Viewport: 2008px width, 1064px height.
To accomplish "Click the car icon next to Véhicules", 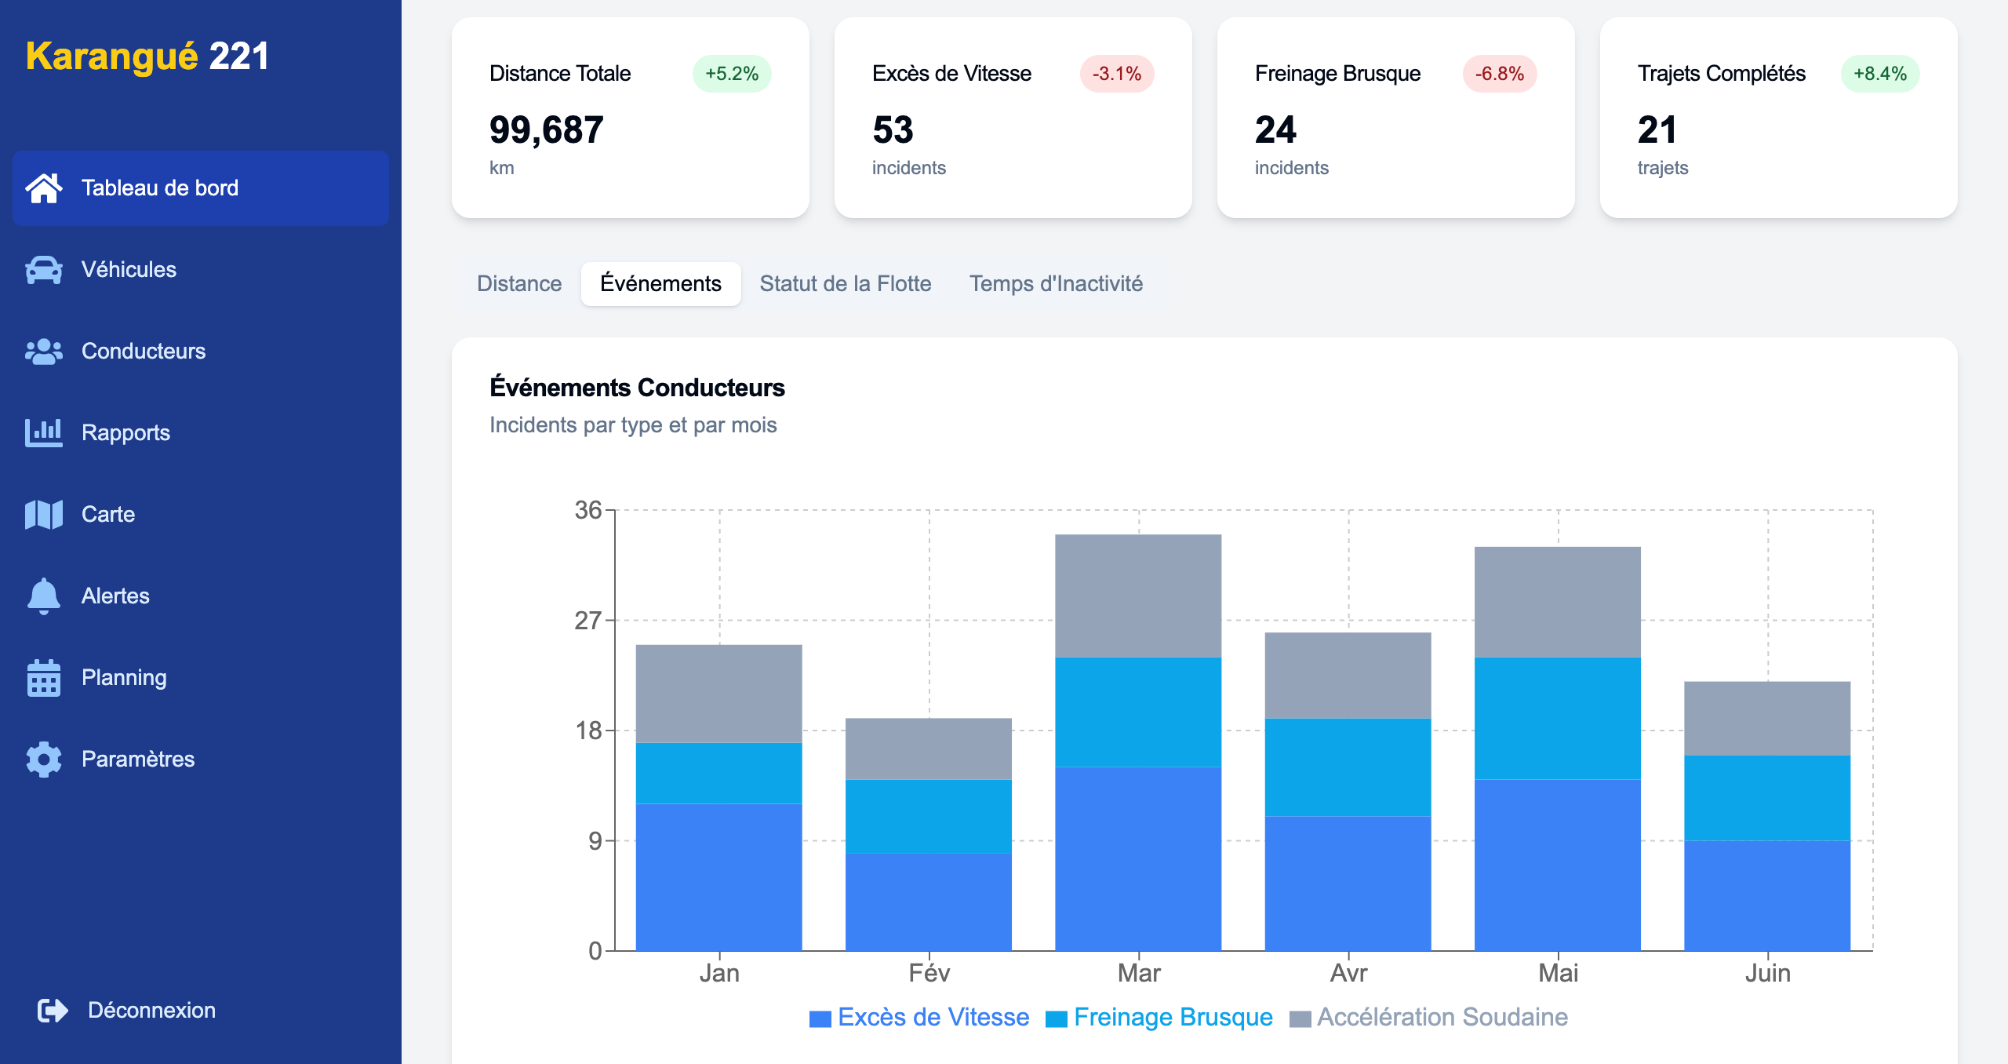I will [x=44, y=270].
